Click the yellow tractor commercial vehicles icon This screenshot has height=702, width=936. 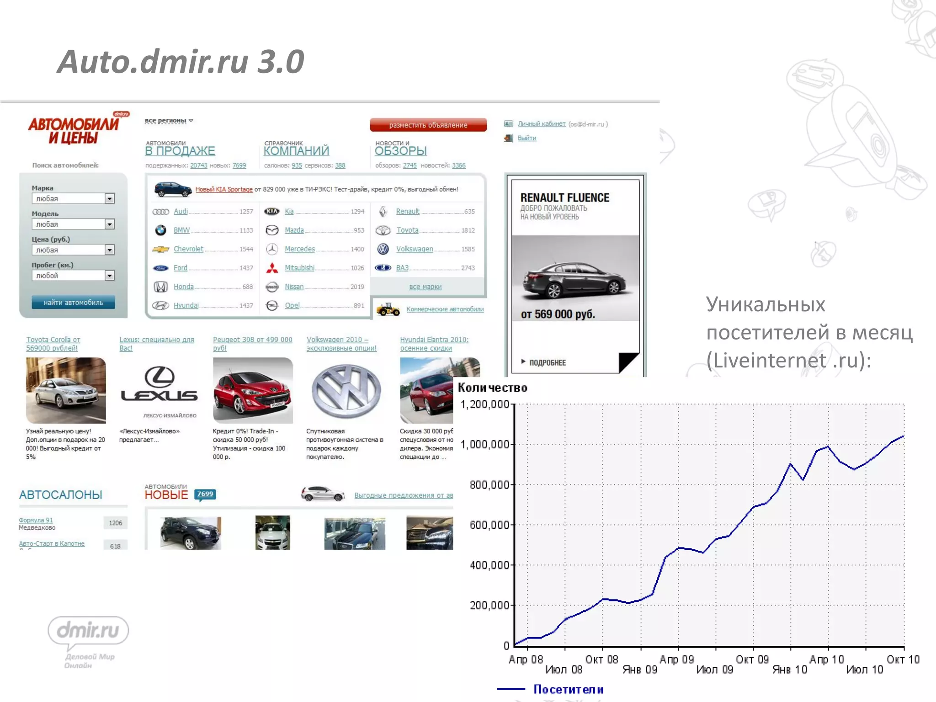click(388, 309)
